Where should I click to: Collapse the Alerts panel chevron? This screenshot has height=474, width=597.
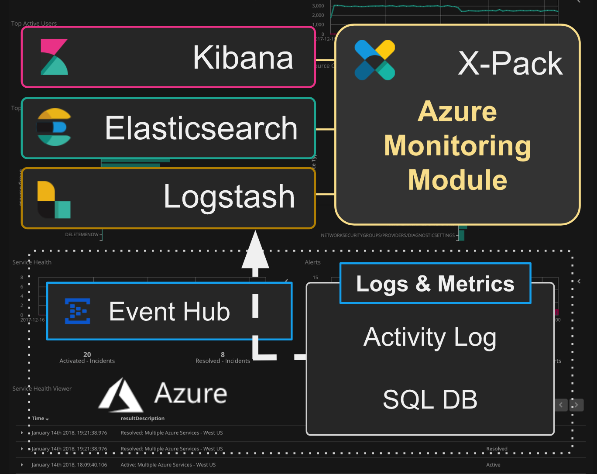[x=579, y=282]
